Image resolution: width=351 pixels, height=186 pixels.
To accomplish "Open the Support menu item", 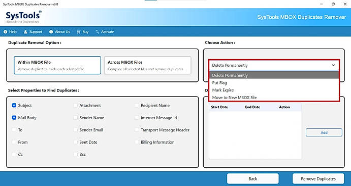I will pyautogui.click(x=33, y=32).
